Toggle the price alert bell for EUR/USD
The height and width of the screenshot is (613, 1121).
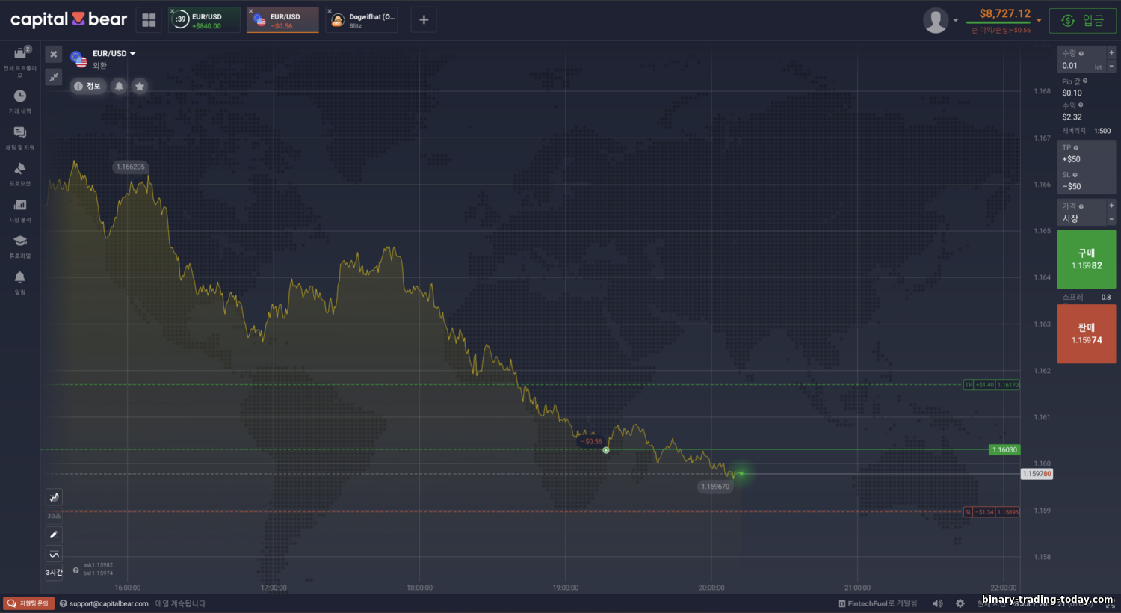click(x=119, y=86)
